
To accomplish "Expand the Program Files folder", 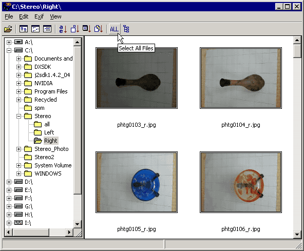I will pos(18,91).
